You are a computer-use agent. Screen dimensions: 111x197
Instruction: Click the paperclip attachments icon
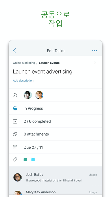pos(15,134)
